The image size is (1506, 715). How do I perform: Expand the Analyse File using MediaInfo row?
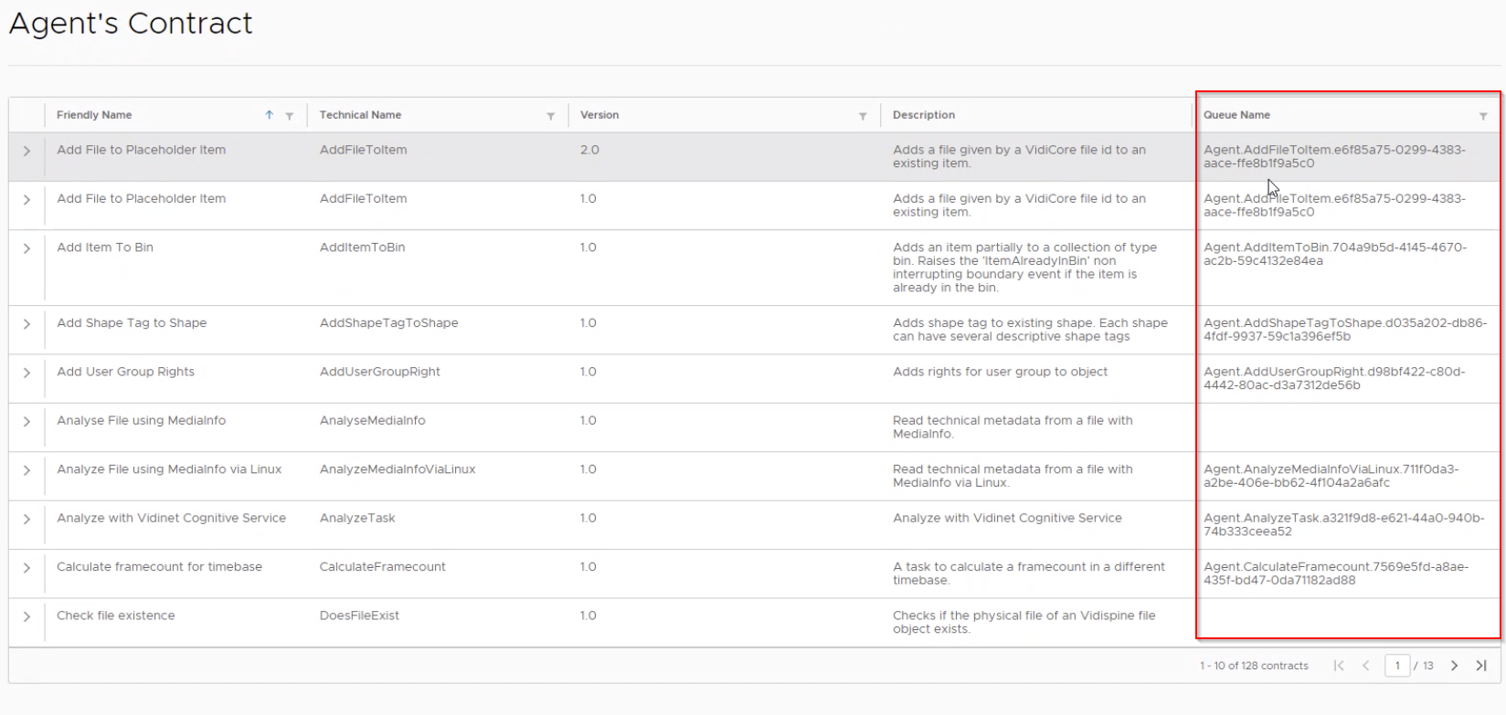27,421
